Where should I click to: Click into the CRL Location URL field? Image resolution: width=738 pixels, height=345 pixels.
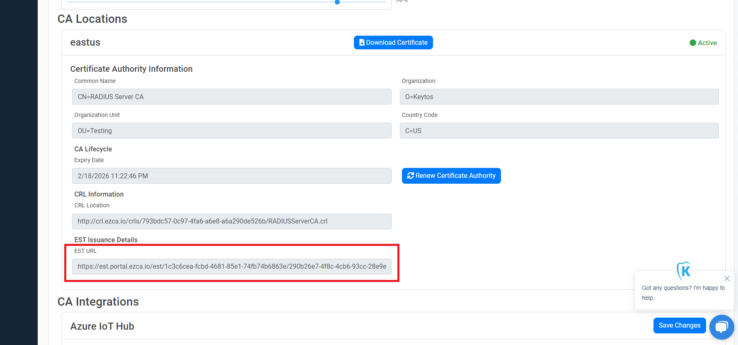coord(232,221)
